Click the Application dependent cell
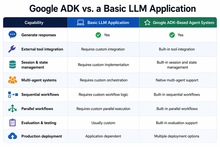Image resolution: width=220 pixels, height=147 pixels. click(103, 136)
